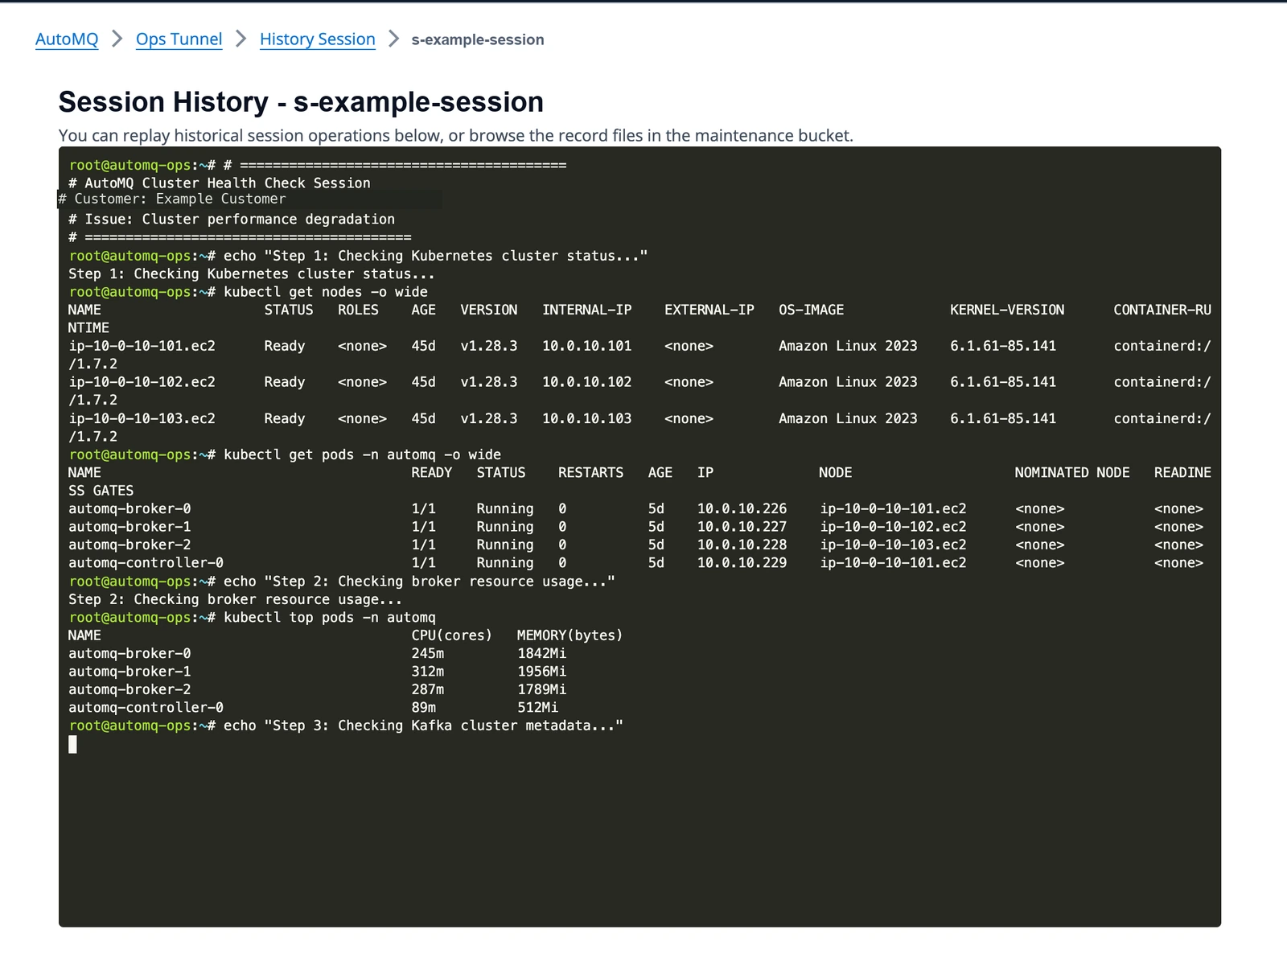Screen dimensions: 1287x958
Task: Click CPU value 245m
Action: point(428,653)
